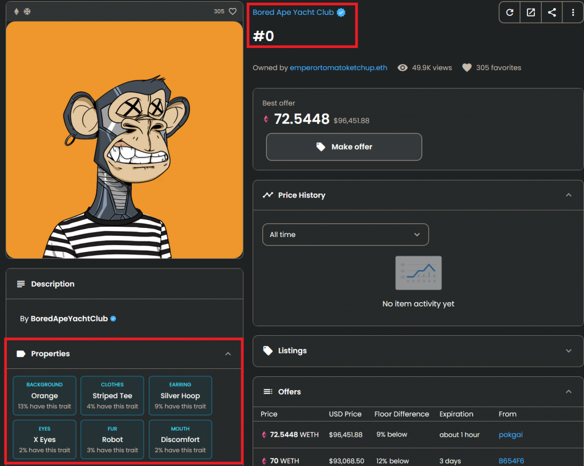The image size is (584, 466).
Task: Favorite the NFT with the heart icon above the image
Action: (233, 11)
